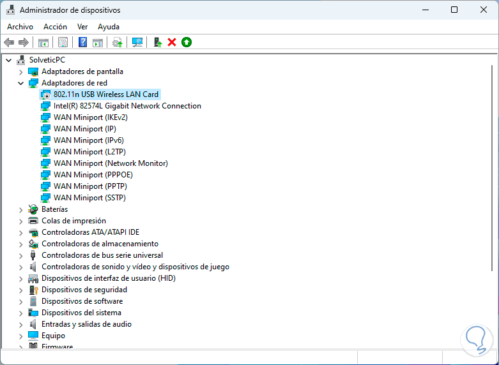Click the Device Manager title bar icon
Viewport: 499px width, 365px height.
(10, 10)
